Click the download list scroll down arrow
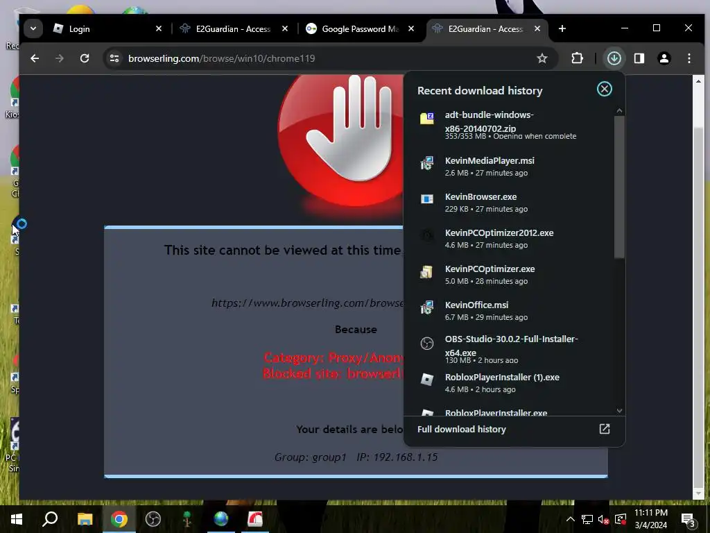The width and height of the screenshot is (710, 533). click(x=619, y=411)
